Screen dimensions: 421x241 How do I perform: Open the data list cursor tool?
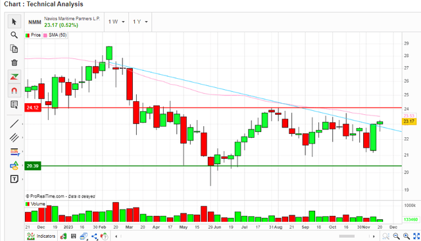coord(14,105)
